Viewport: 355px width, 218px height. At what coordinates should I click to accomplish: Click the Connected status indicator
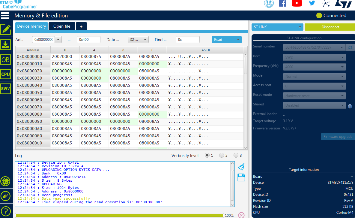point(331,15)
